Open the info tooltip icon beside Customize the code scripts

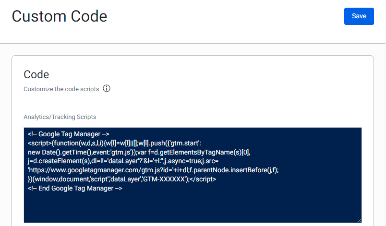[x=107, y=88]
